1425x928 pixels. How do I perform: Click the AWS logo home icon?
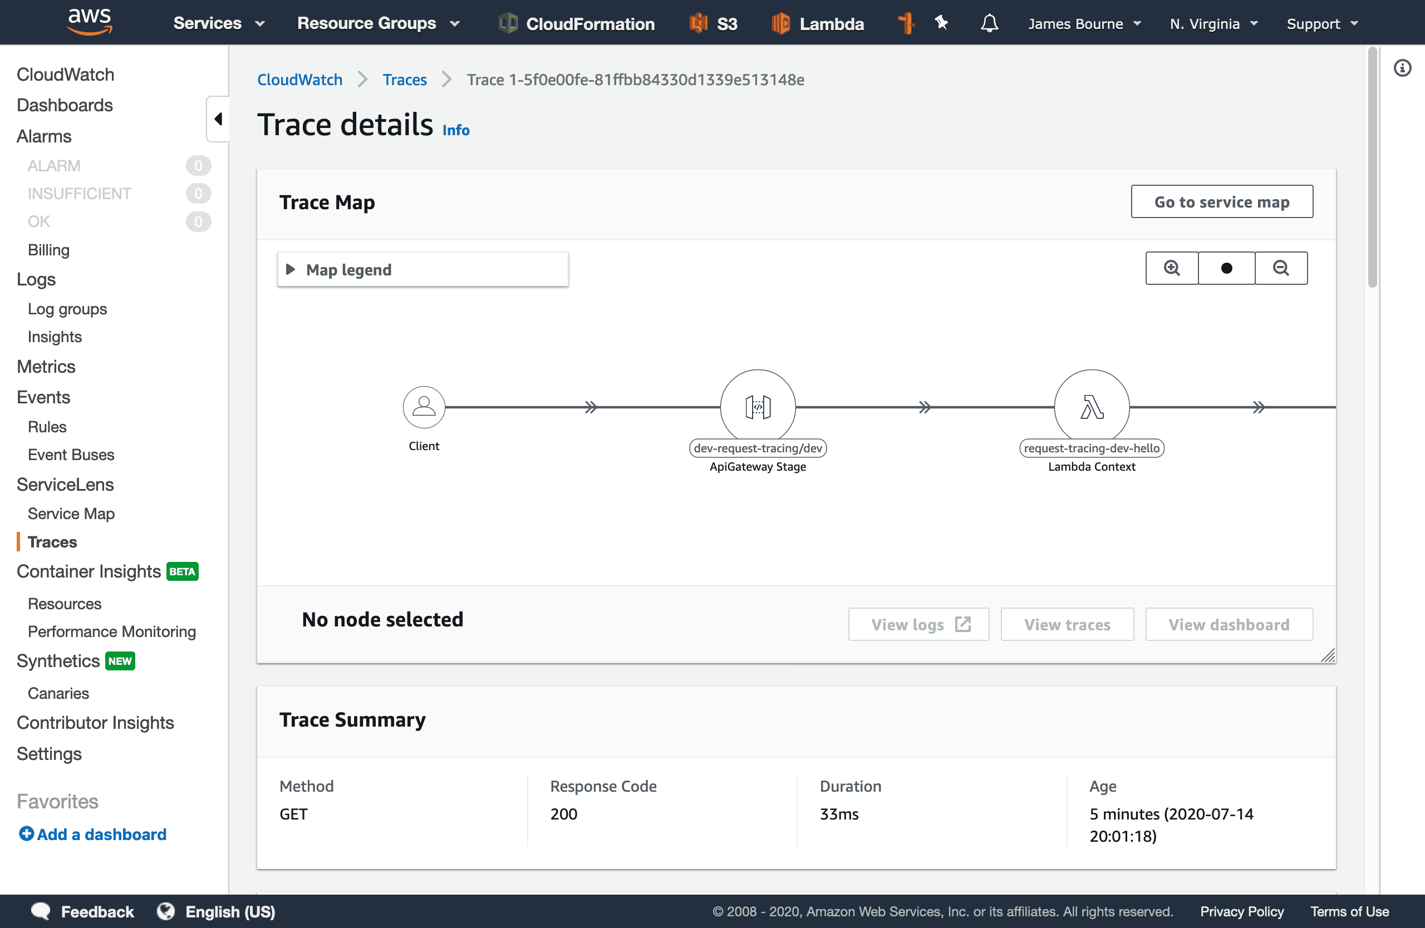[89, 22]
